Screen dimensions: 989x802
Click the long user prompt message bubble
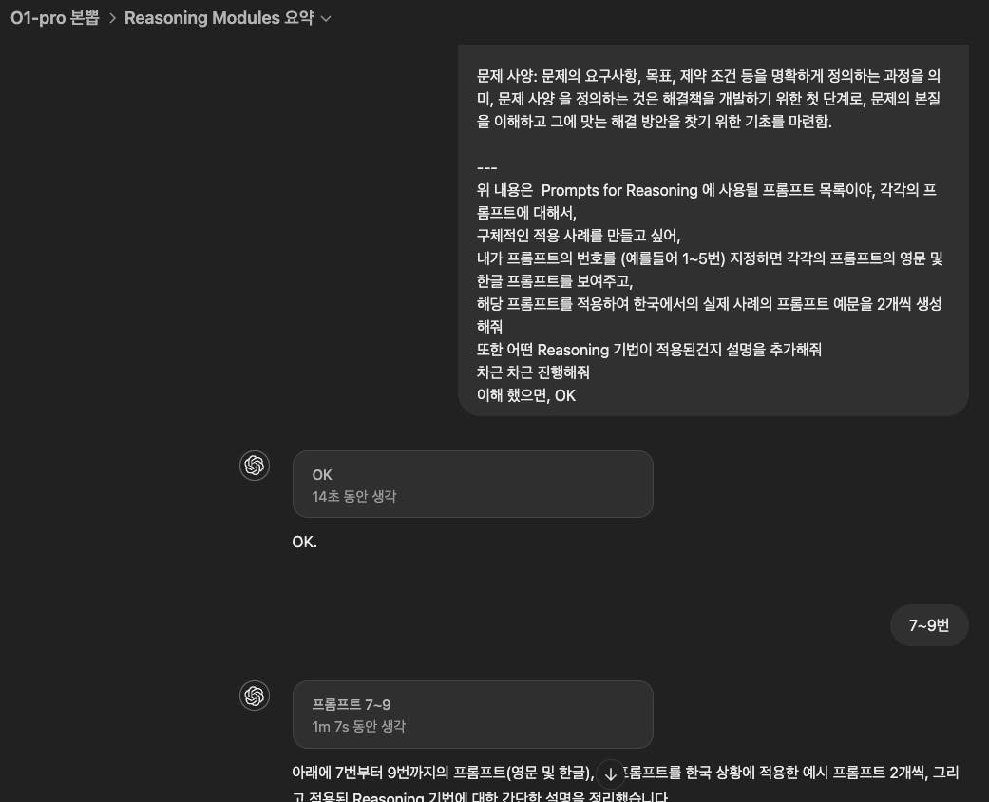pyautogui.click(x=713, y=230)
